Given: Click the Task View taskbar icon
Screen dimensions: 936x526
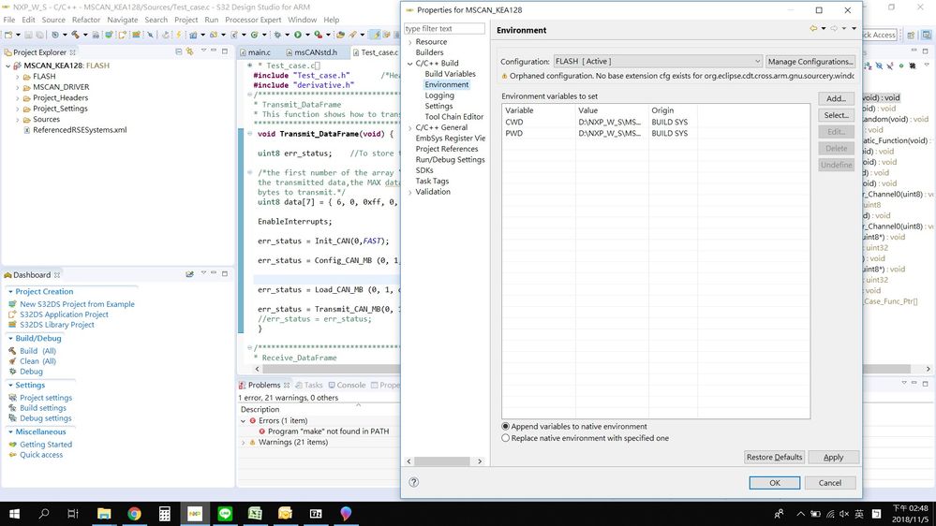Looking at the screenshot, I should tap(73, 514).
